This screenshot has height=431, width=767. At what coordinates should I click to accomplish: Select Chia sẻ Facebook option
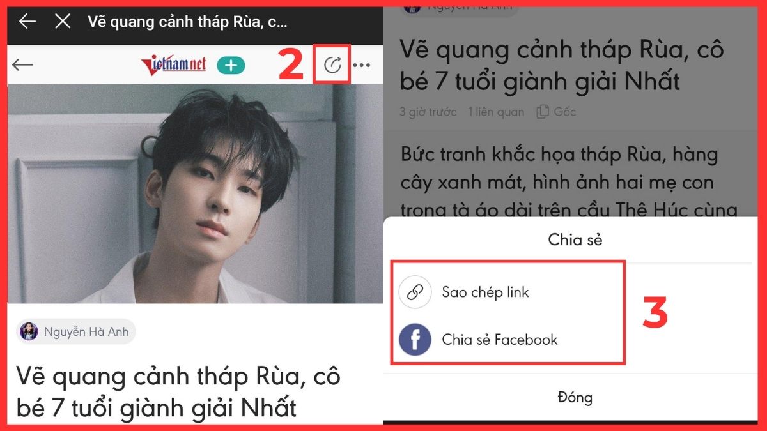[x=500, y=340]
